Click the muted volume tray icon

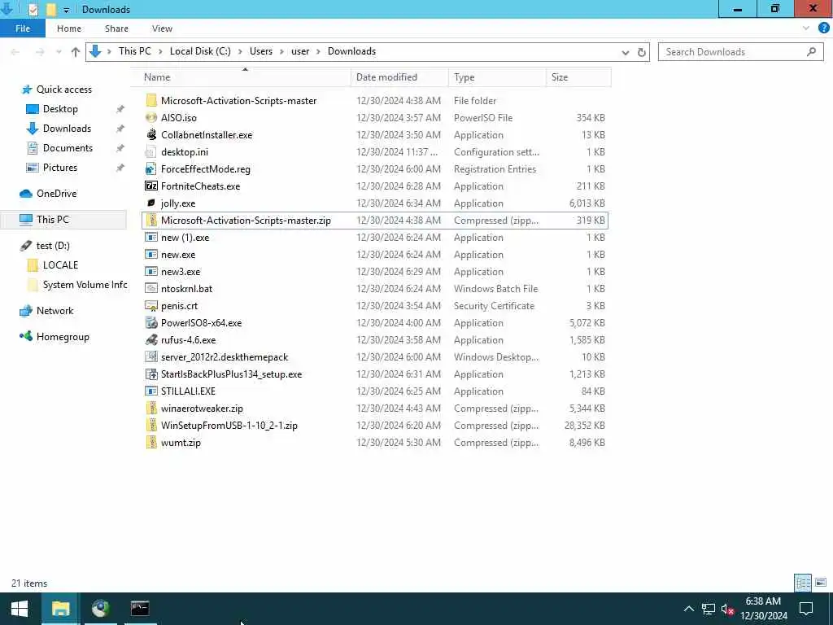pyautogui.click(x=727, y=609)
